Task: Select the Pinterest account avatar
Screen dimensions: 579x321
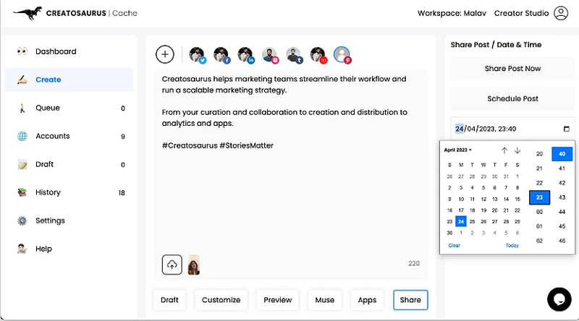Action: pyautogui.click(x=342, y=55)
